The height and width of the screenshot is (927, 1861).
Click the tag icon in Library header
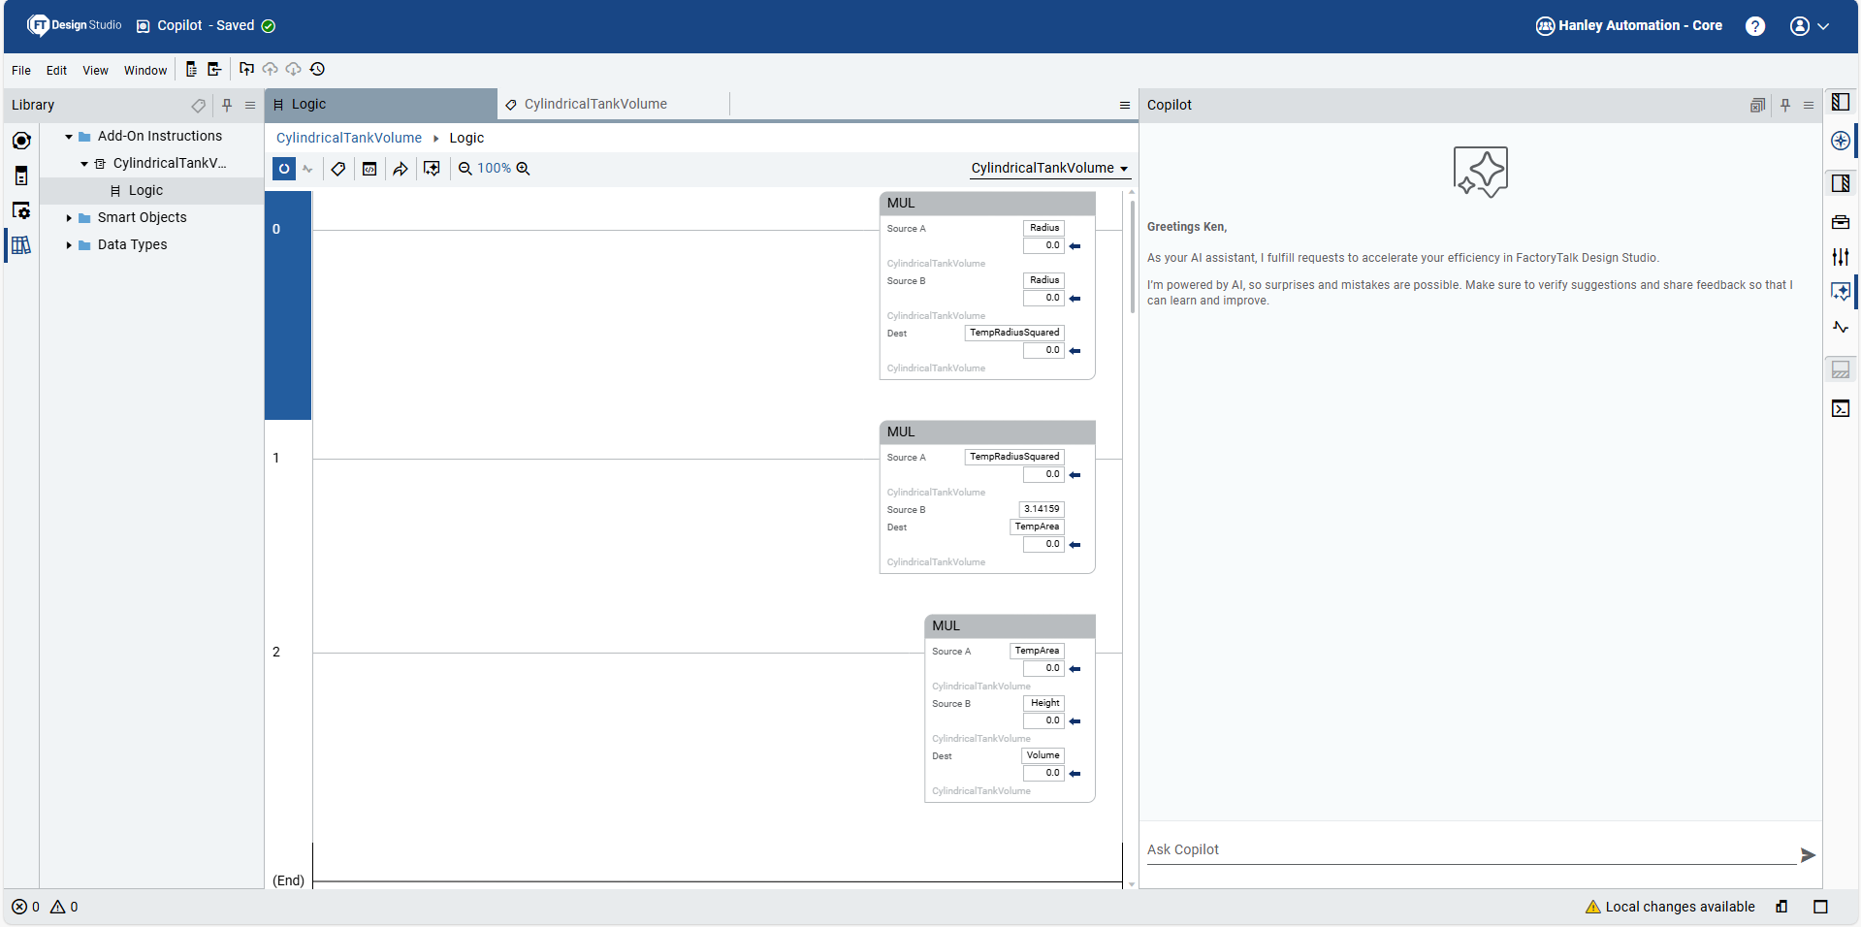(198, 105)
